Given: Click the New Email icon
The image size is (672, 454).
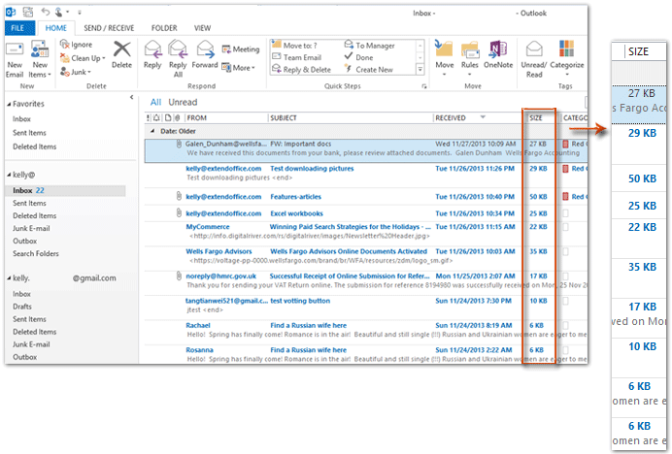Looking at the screenshot, I should coord(15,50).
